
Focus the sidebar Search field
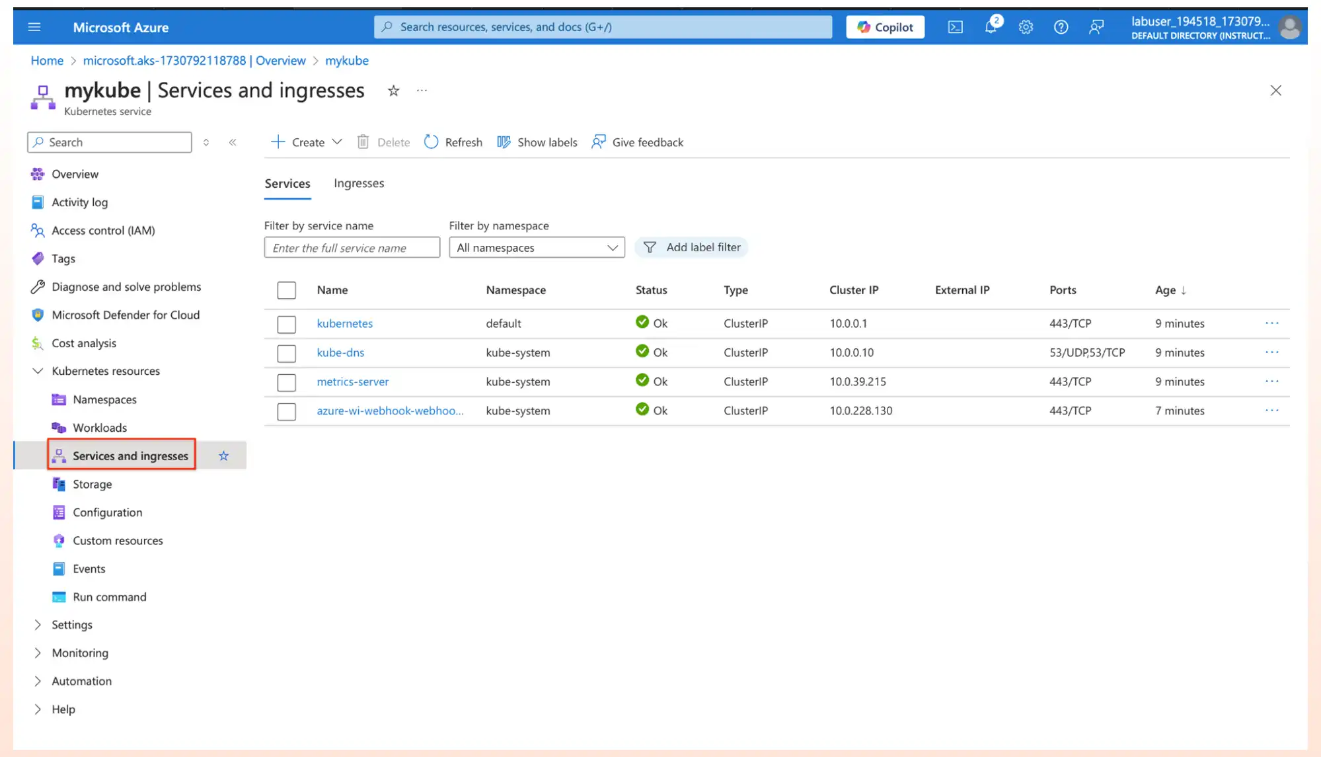pos(110,142)
